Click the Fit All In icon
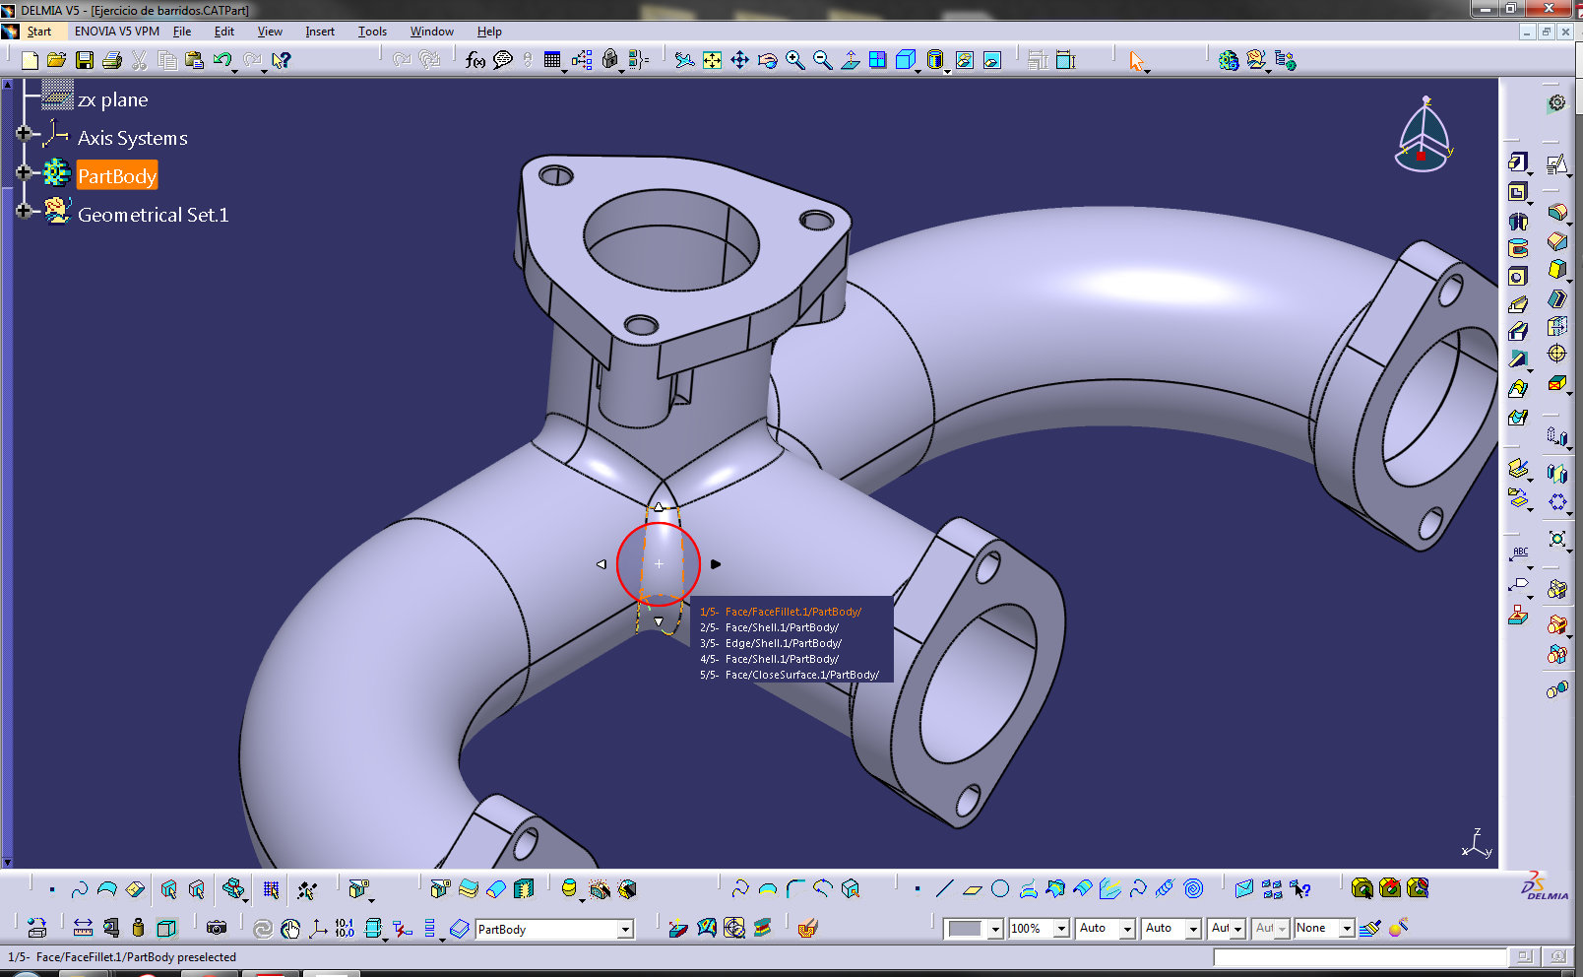The height and width of the screenshot is (977, 1583). [x=712, y=61]
